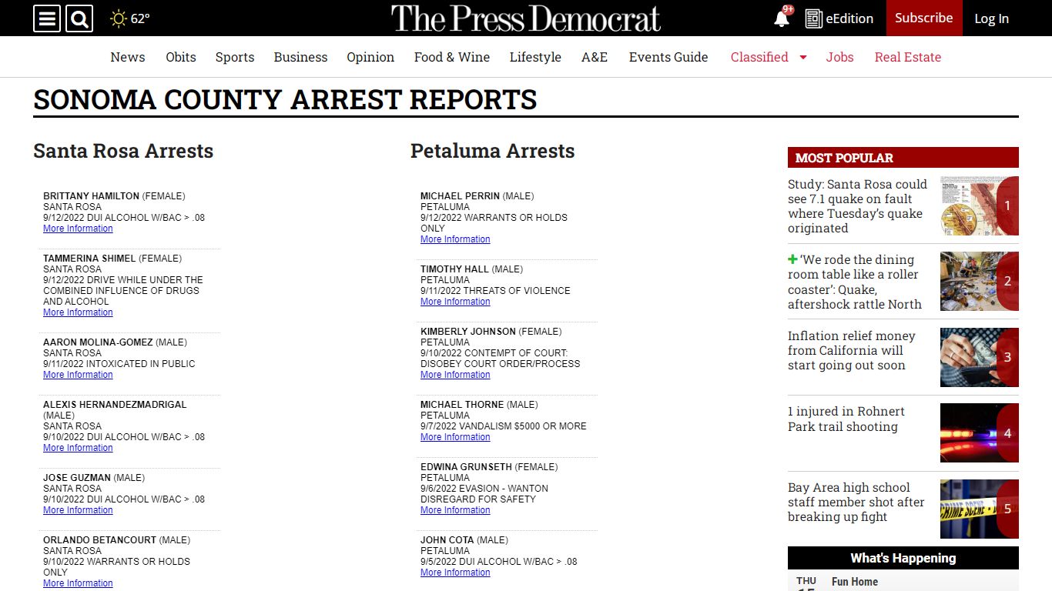Click the Sonoma County Arrest Reports title
The height and width of the screenshot is (591, 1052).
pyautogui.click(x=285, y=100)
